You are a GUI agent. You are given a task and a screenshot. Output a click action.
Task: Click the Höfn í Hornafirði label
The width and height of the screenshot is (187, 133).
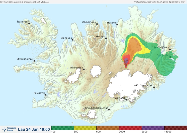tap(143, 85)
